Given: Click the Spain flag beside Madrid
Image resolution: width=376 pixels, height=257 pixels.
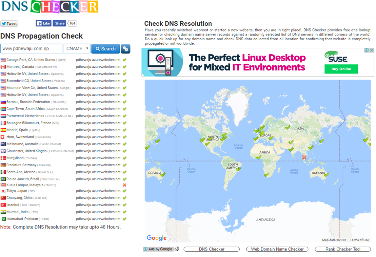Looking at the screenshot, I should click(x=3, y=130).
